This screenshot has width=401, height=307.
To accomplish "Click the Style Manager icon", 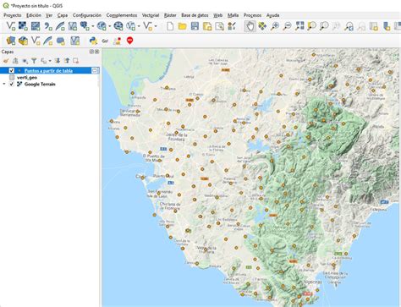I will pyautogui.click(x=232, y=26).
